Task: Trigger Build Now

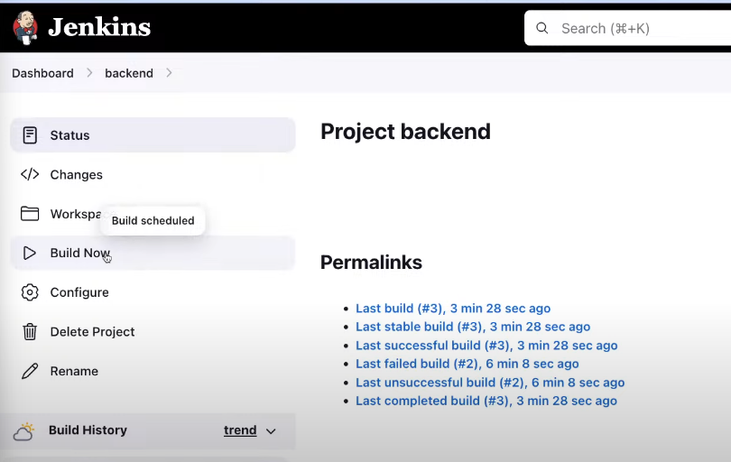Action: click(153, 253)
